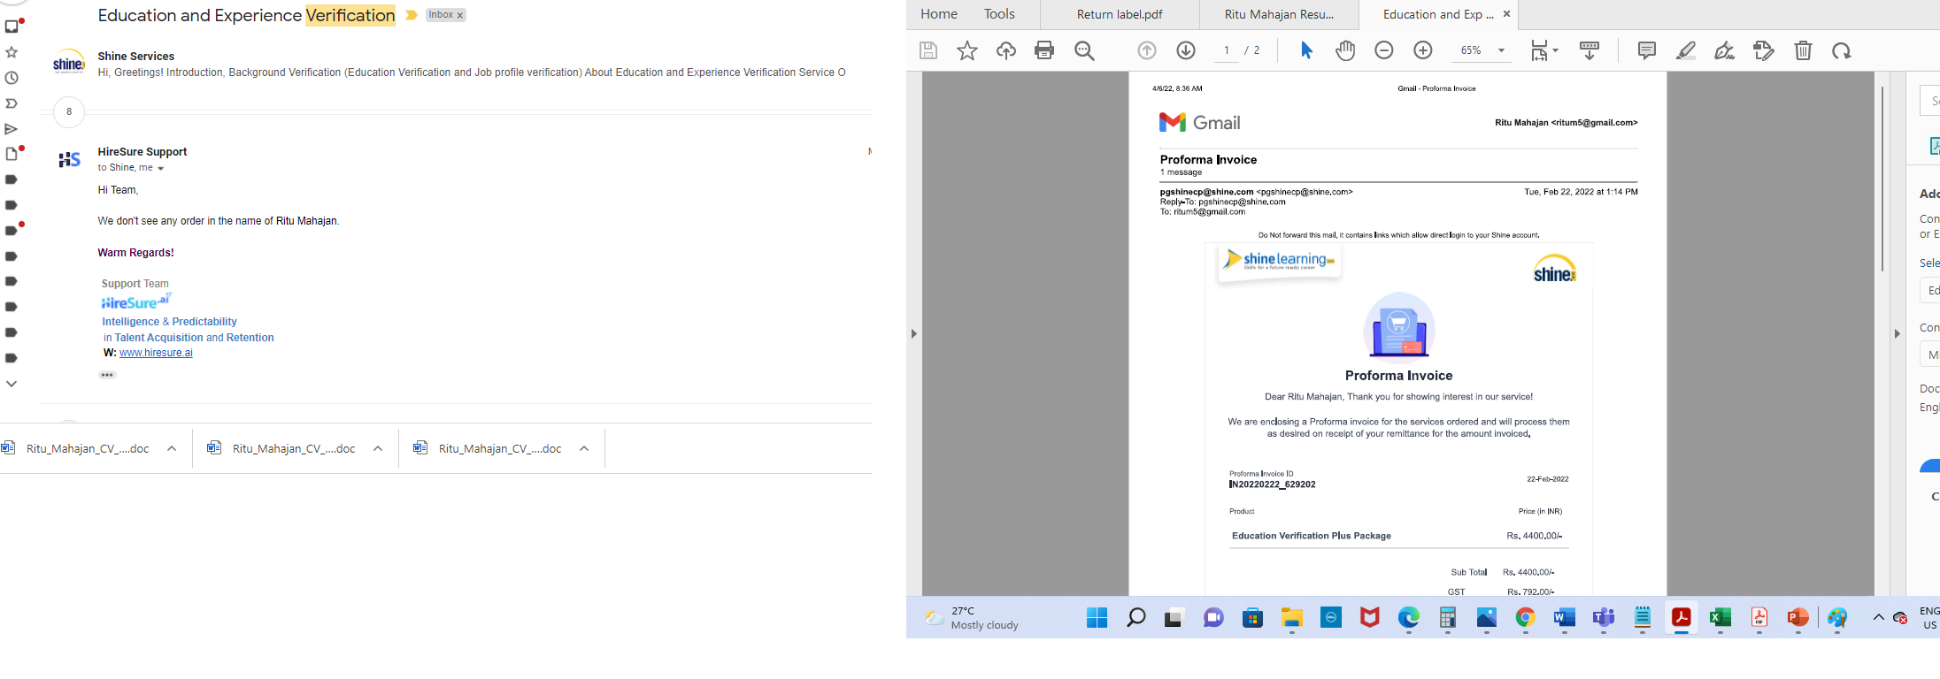The width and height of the screenshot is (1940, 679).
Task: Select the Highlight text tool
Action: pyautogui.click(x=1686, y=50)
